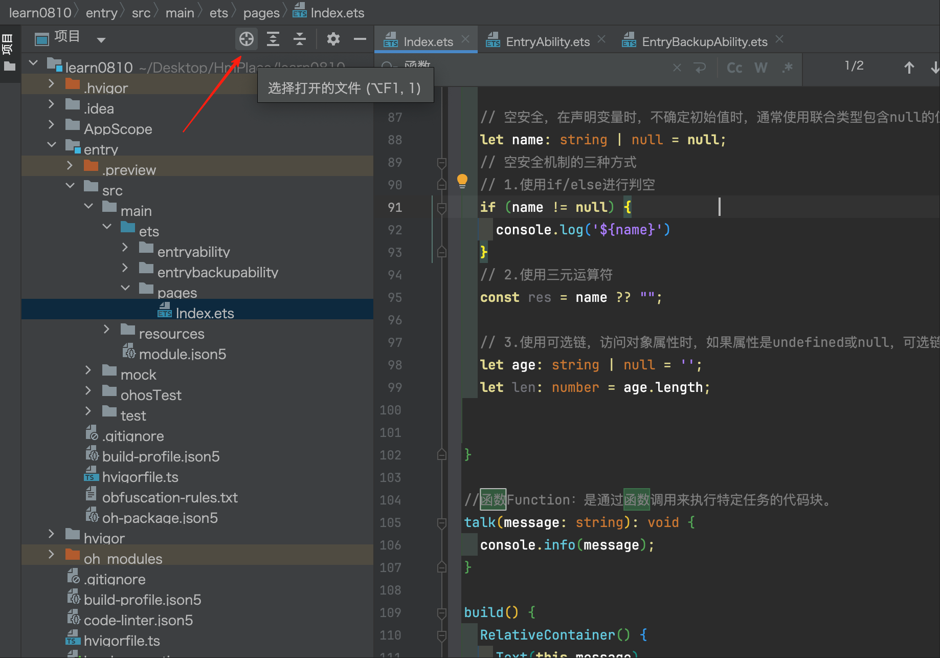Select the hvigor folder row
The height and width of the screenshot is (658, 940).
point(197,535)
